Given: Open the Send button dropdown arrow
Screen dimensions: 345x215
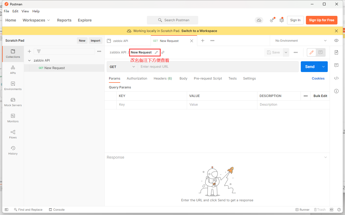Looking at the screenshot, I should point(323,67).
